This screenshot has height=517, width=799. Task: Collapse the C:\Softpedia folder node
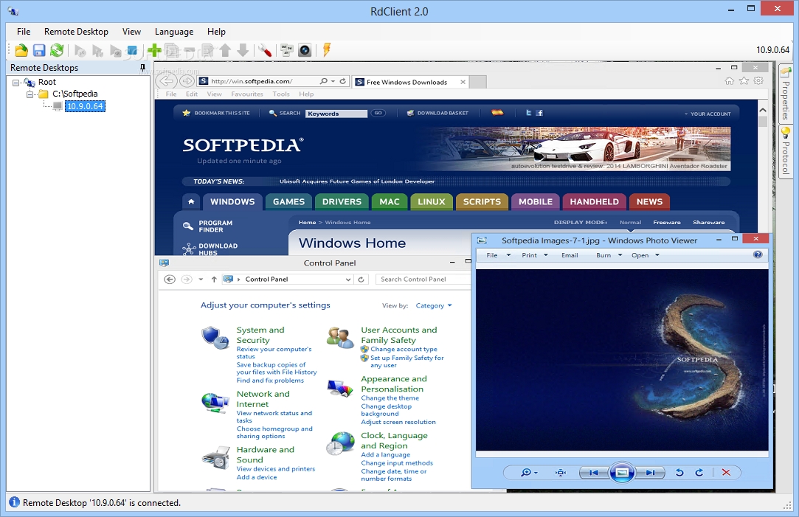click(30, 94)
